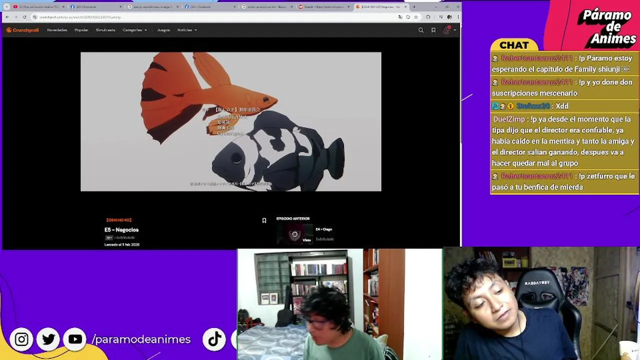The width and height of the screenshot is (640, 360).
Task: Click the CHAT header label
Action: coord(514,45)
